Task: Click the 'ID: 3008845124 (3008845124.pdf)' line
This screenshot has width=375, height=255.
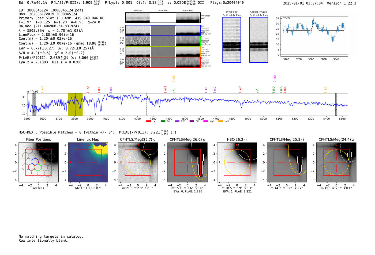Action: click(51, 10)
